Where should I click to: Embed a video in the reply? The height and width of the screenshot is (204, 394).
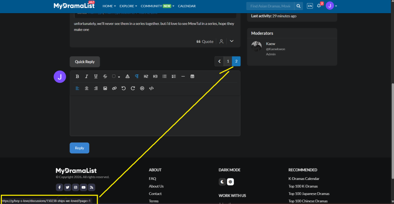tap(142, 88)
